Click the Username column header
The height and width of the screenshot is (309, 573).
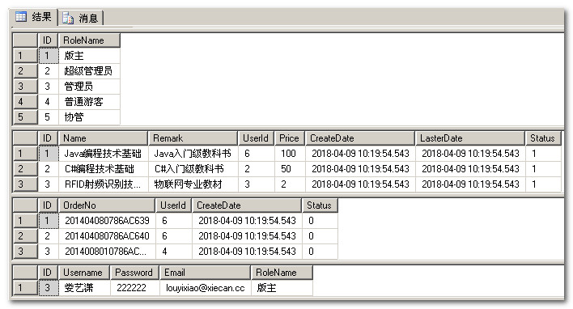84,273
